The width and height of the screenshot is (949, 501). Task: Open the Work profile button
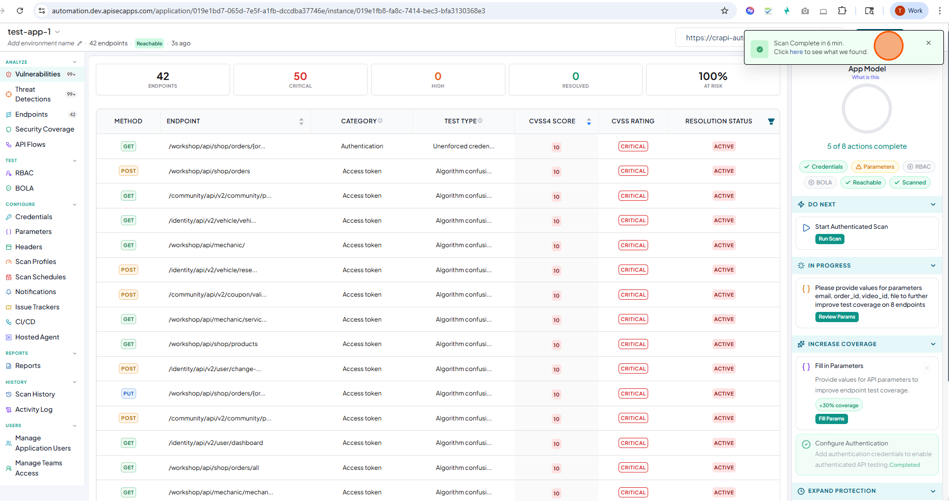coord(909,11)
